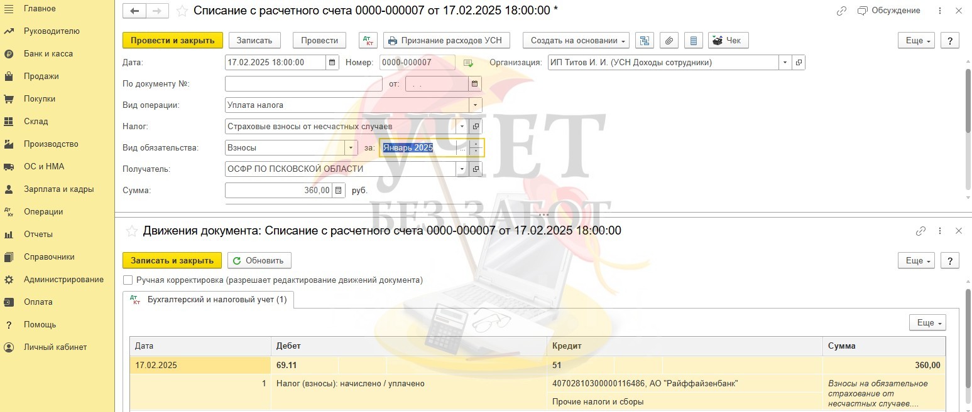972x412 pixels.
Task: Click the Сумма field with 360,00
Action: (x=278, y=191)
